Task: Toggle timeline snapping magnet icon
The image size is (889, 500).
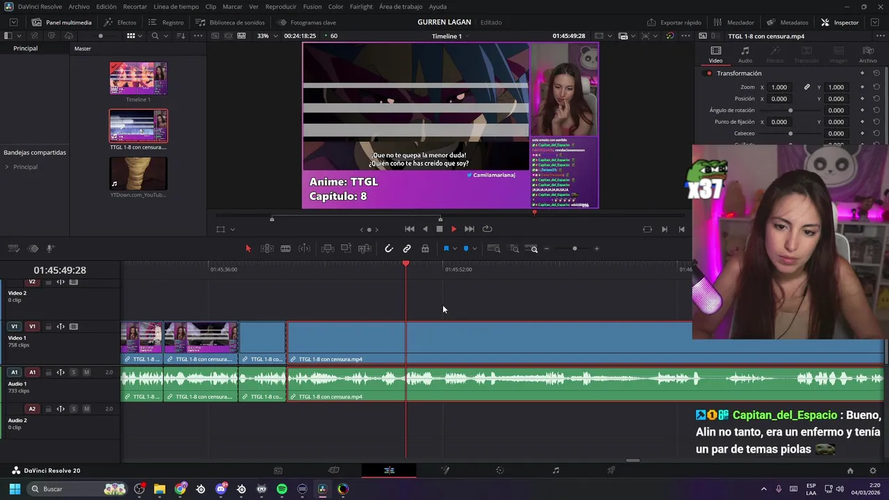Action: point(389,249)
